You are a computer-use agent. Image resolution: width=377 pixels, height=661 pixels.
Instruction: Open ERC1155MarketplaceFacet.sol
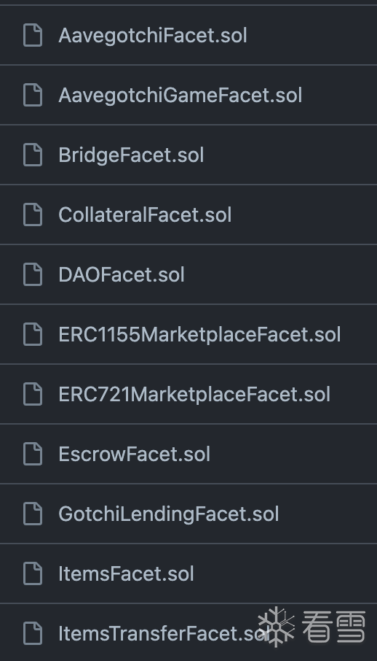pos(199,335)
